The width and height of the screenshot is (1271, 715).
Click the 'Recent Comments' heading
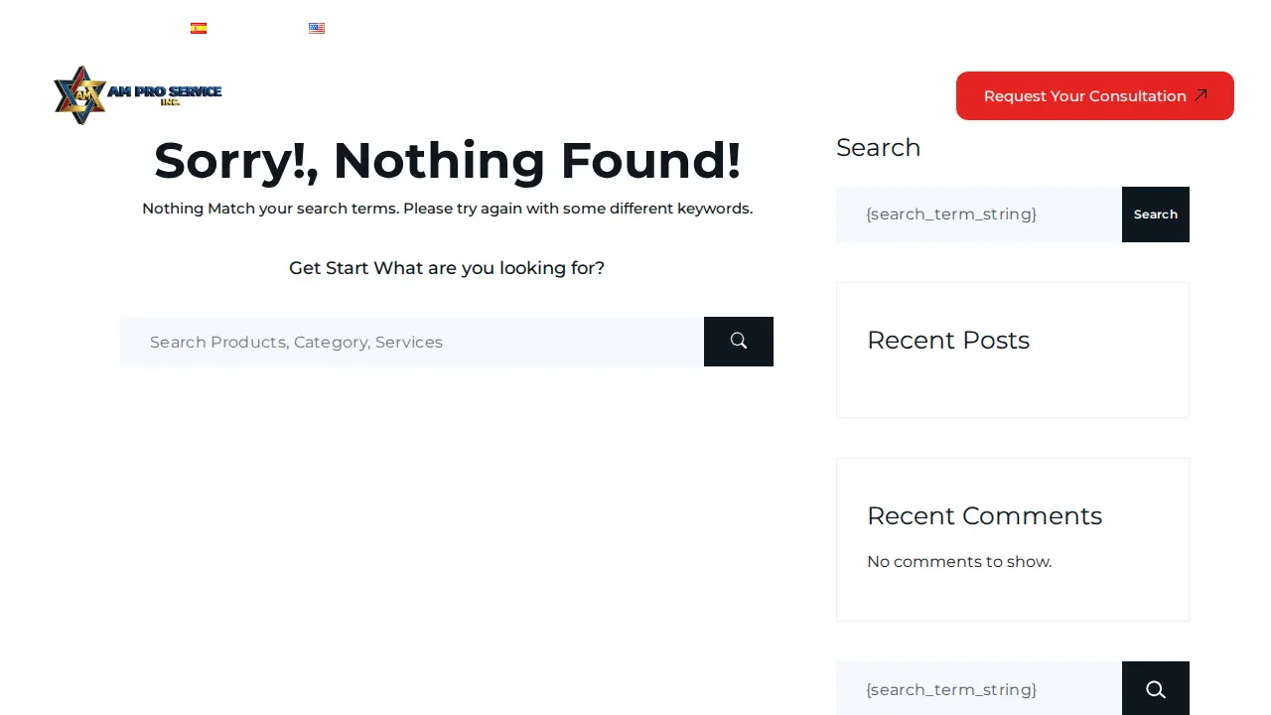point(985,515)
